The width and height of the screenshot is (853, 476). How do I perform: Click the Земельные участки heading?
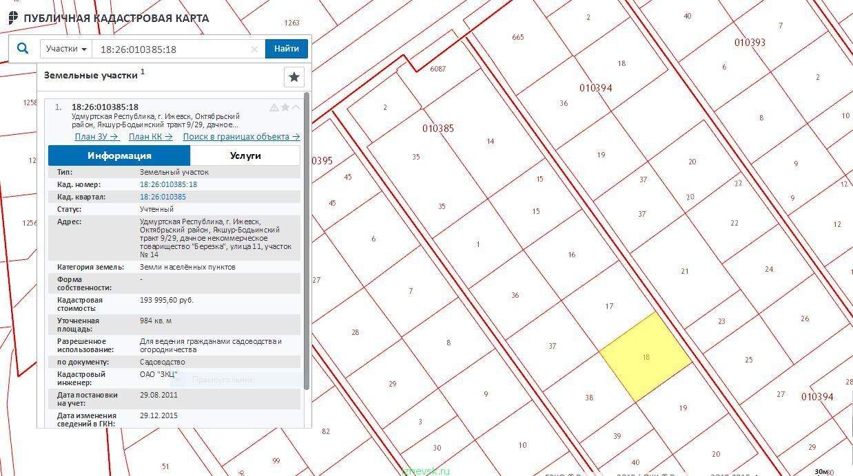(91, 75)
